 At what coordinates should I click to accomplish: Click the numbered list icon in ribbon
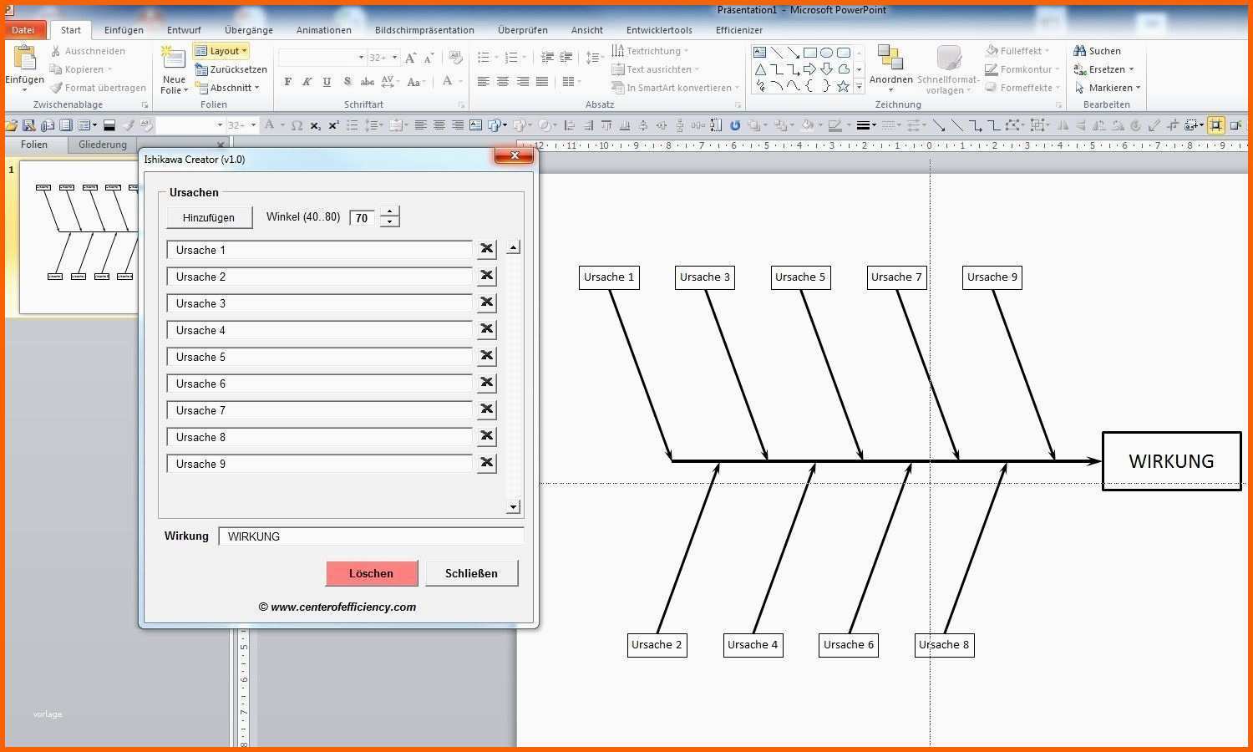click(511, 58)
